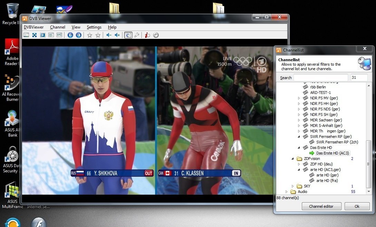376x227 pixels.
Task: Select the arte HD (fra) channel entry
Action: click(327, 181)
